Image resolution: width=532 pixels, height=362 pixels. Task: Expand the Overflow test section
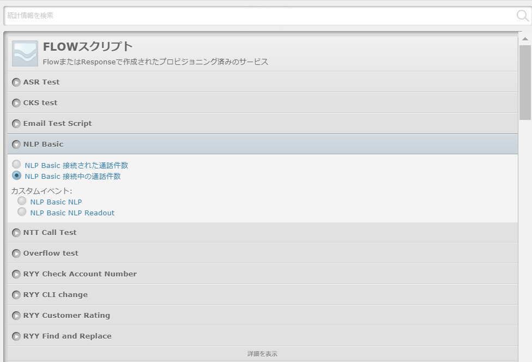point(263,253)
